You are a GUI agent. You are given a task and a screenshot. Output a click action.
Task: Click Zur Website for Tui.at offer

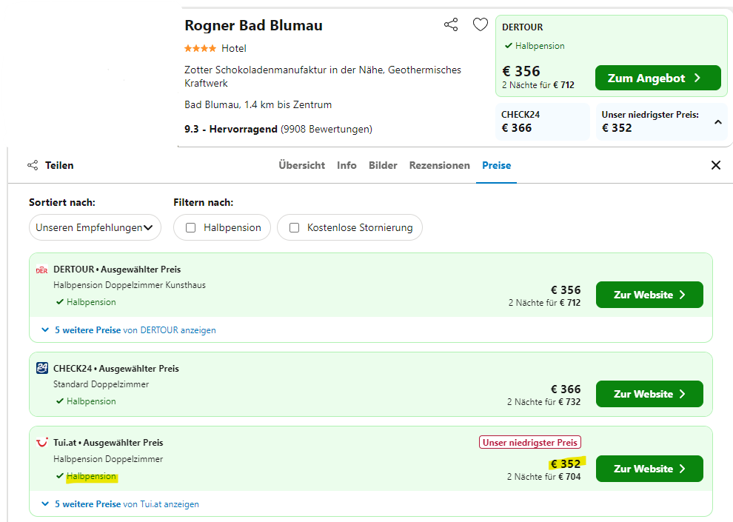coord(649,469)
